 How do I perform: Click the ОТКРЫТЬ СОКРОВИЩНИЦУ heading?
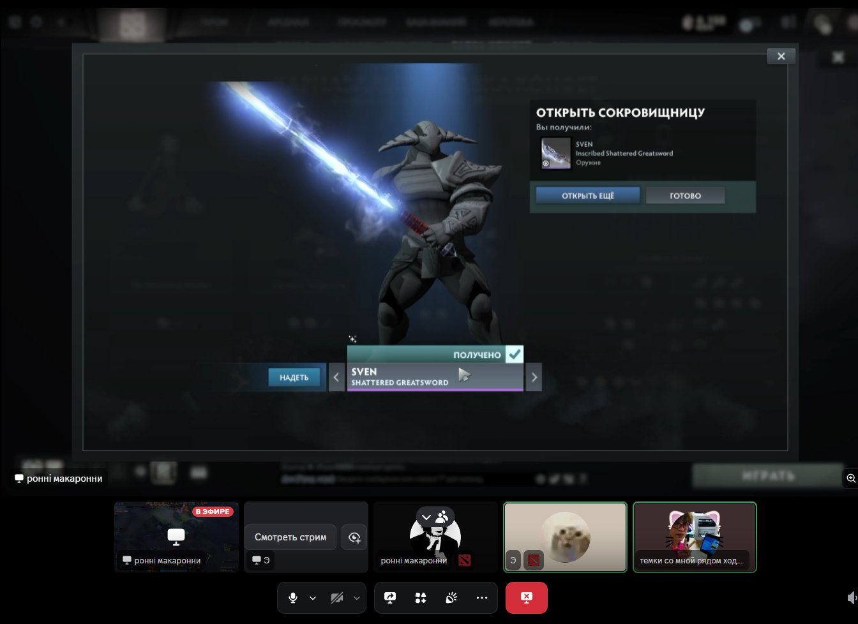(x=621, y=113)
